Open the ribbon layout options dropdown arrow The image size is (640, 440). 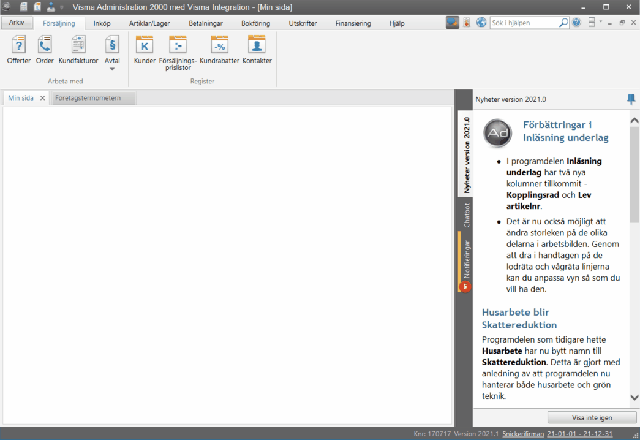[600, 22]
